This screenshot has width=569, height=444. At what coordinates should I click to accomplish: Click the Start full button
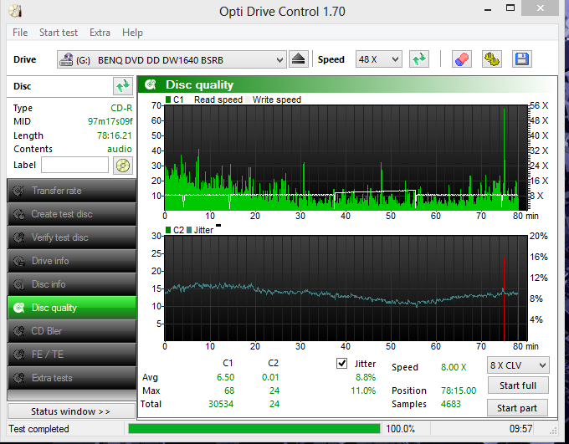point(518,385)
